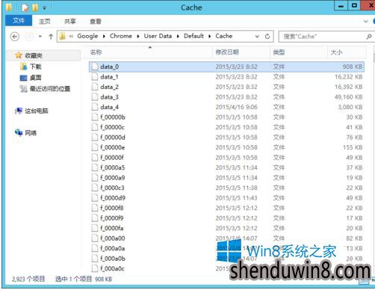Open the 文件 ribbon tab
The width and height of the screenshot is (375, 290).
tap(19, 21)
